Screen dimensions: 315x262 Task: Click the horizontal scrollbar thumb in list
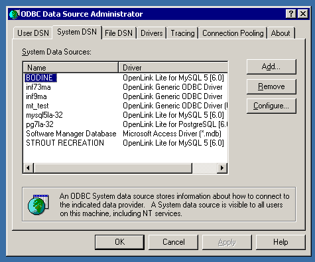113,168
